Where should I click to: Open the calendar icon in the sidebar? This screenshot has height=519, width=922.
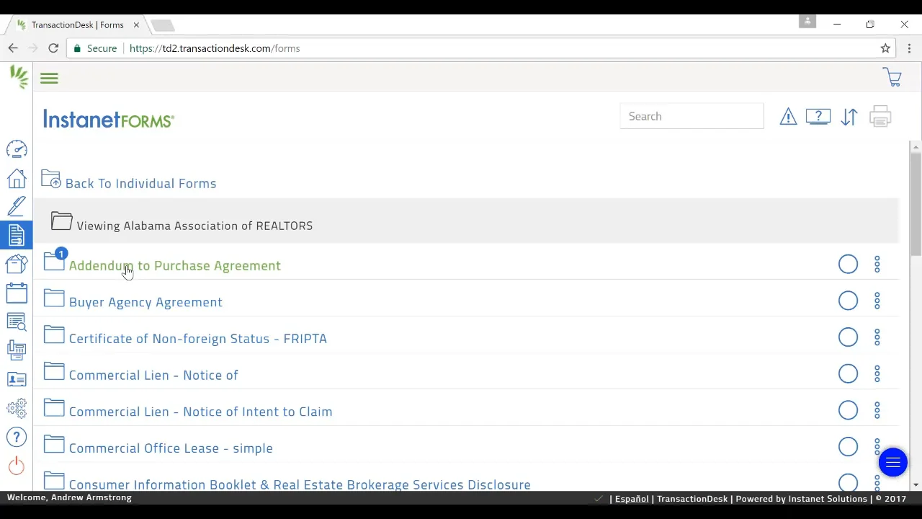17,293
